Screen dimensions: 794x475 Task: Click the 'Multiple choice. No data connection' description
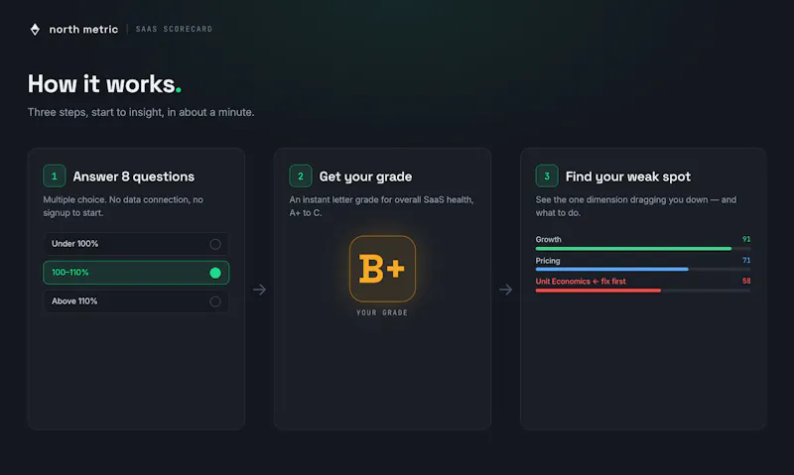coord(123,206)
